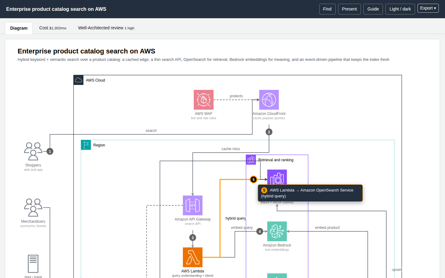Viewport: 445px width, 278px height.
Task: Click flow step marker 3
Action: [193, 238]
